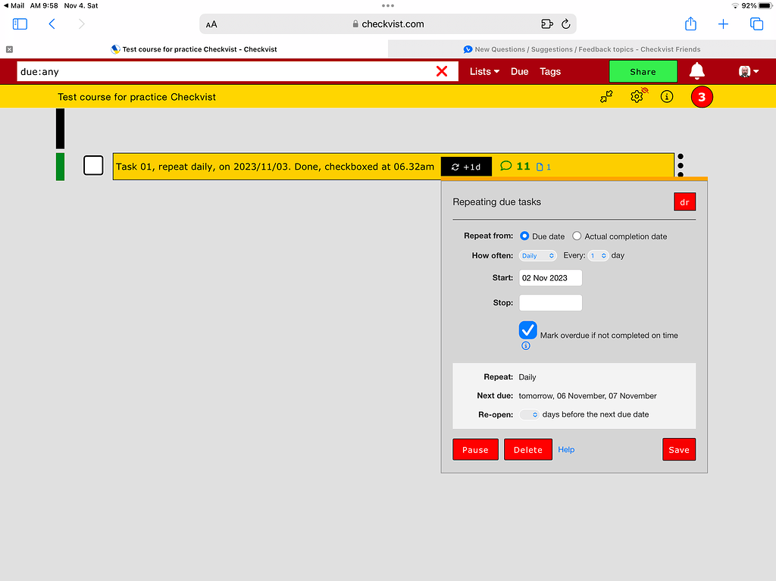Uncheck 'Mark overdue if not completed'
Image resolution: width=776 pixels, height=581 pixels.
(x=528, y=330)
